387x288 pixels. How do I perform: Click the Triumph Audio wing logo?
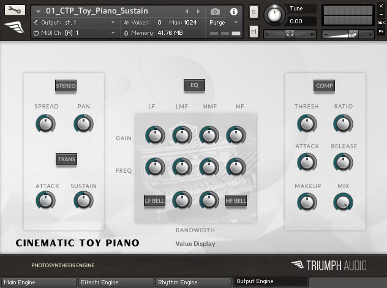(14, 27)
